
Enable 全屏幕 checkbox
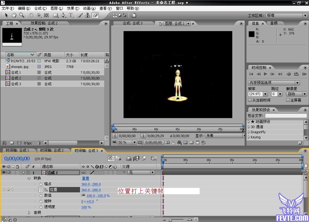[288, 100]
